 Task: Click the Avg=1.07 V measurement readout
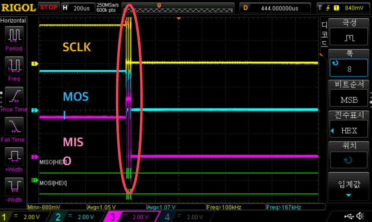tap(177, 207)
